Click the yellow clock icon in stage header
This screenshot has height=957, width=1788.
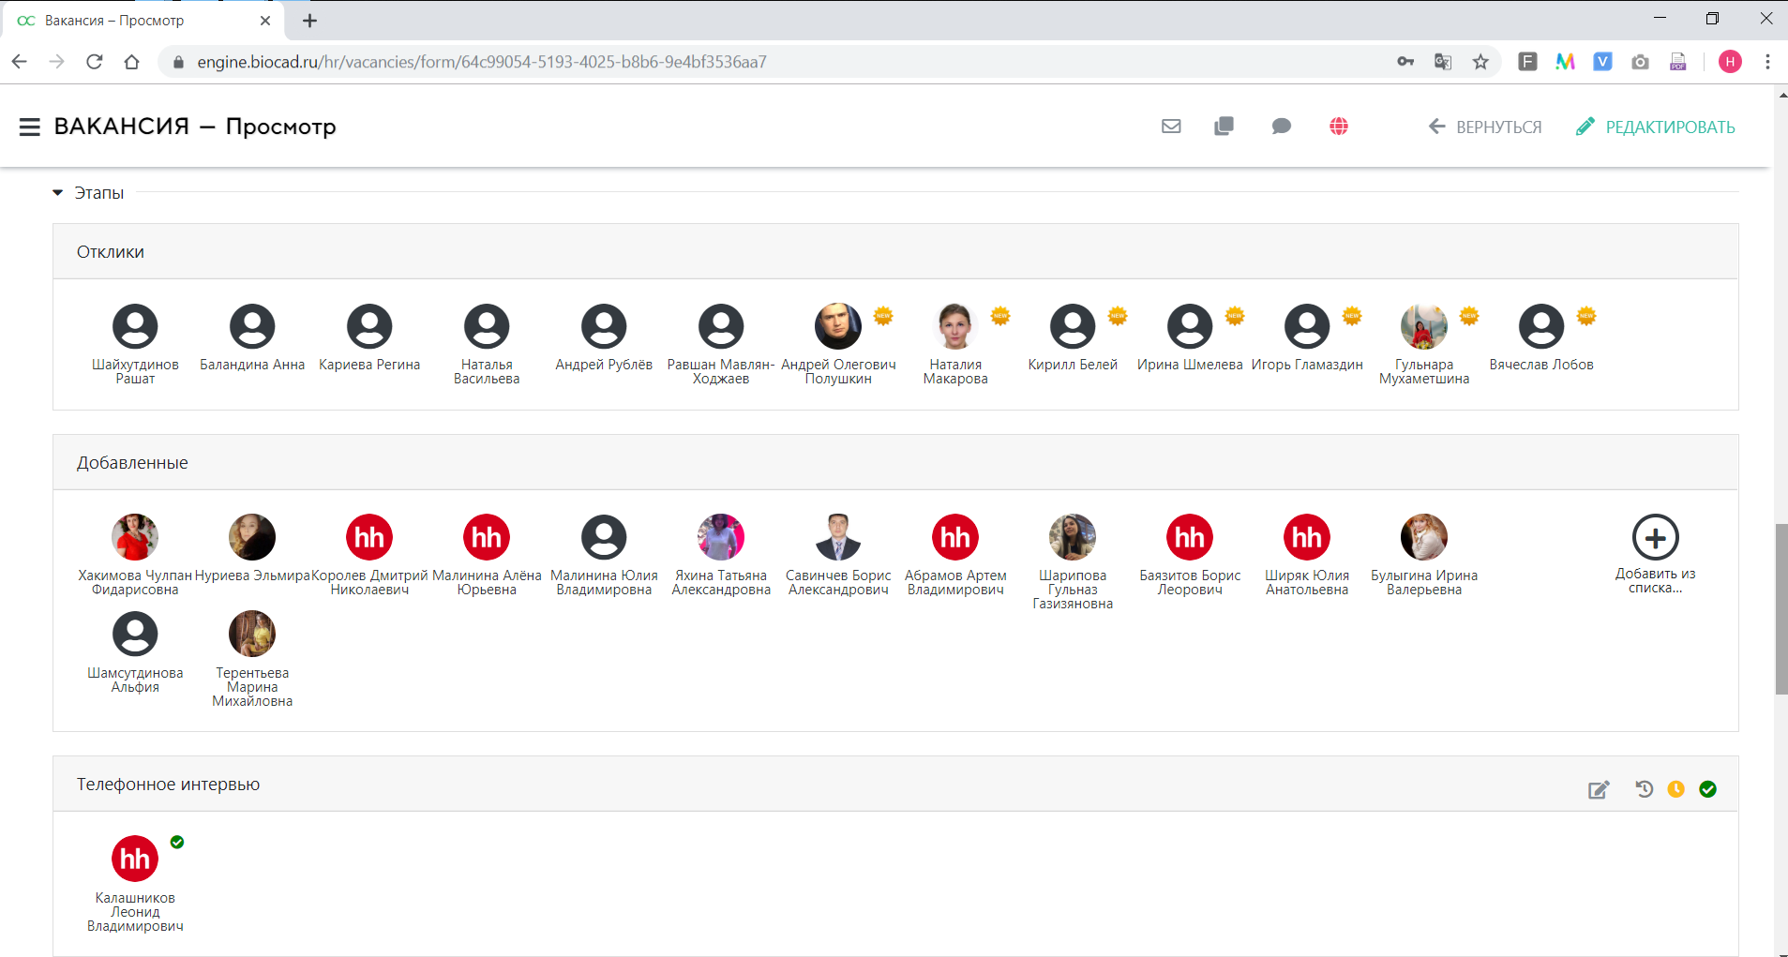pyautogui.click(x=1676, y=789)
